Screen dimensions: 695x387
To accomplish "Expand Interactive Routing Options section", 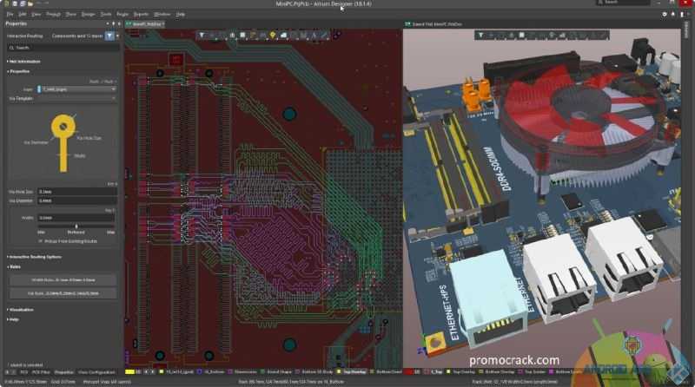I will (x=35, y=257).
